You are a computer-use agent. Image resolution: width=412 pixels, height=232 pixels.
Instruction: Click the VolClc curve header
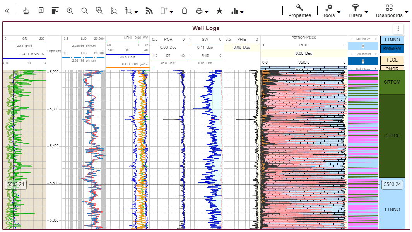304,62
